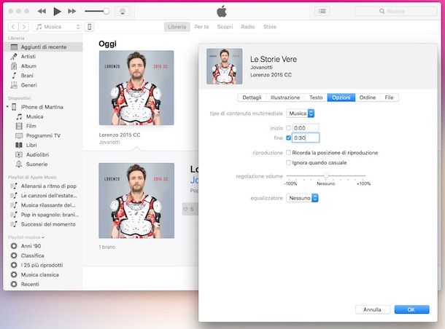Click the rewind previous track button
Screen dimensions: 445x329
coord(42,12)
